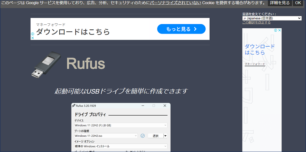The height and width of the screenshot is (152, 306).
Task: Click the 選択 button
Action: (156, 136)
